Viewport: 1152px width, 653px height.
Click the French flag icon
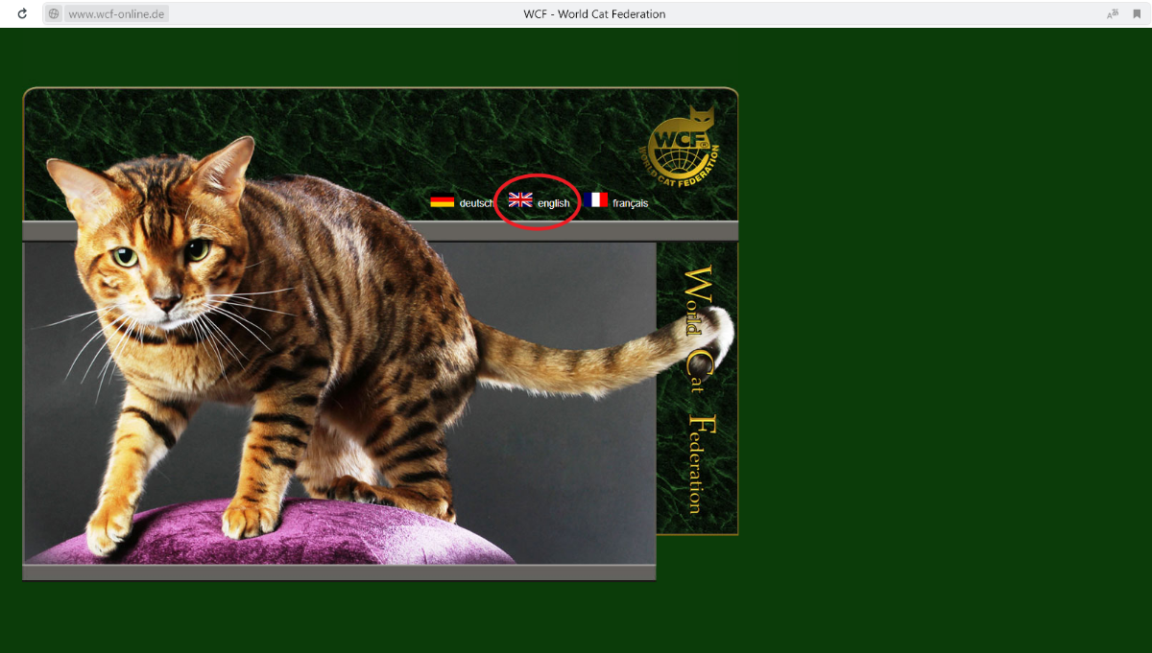pos(595,199)
